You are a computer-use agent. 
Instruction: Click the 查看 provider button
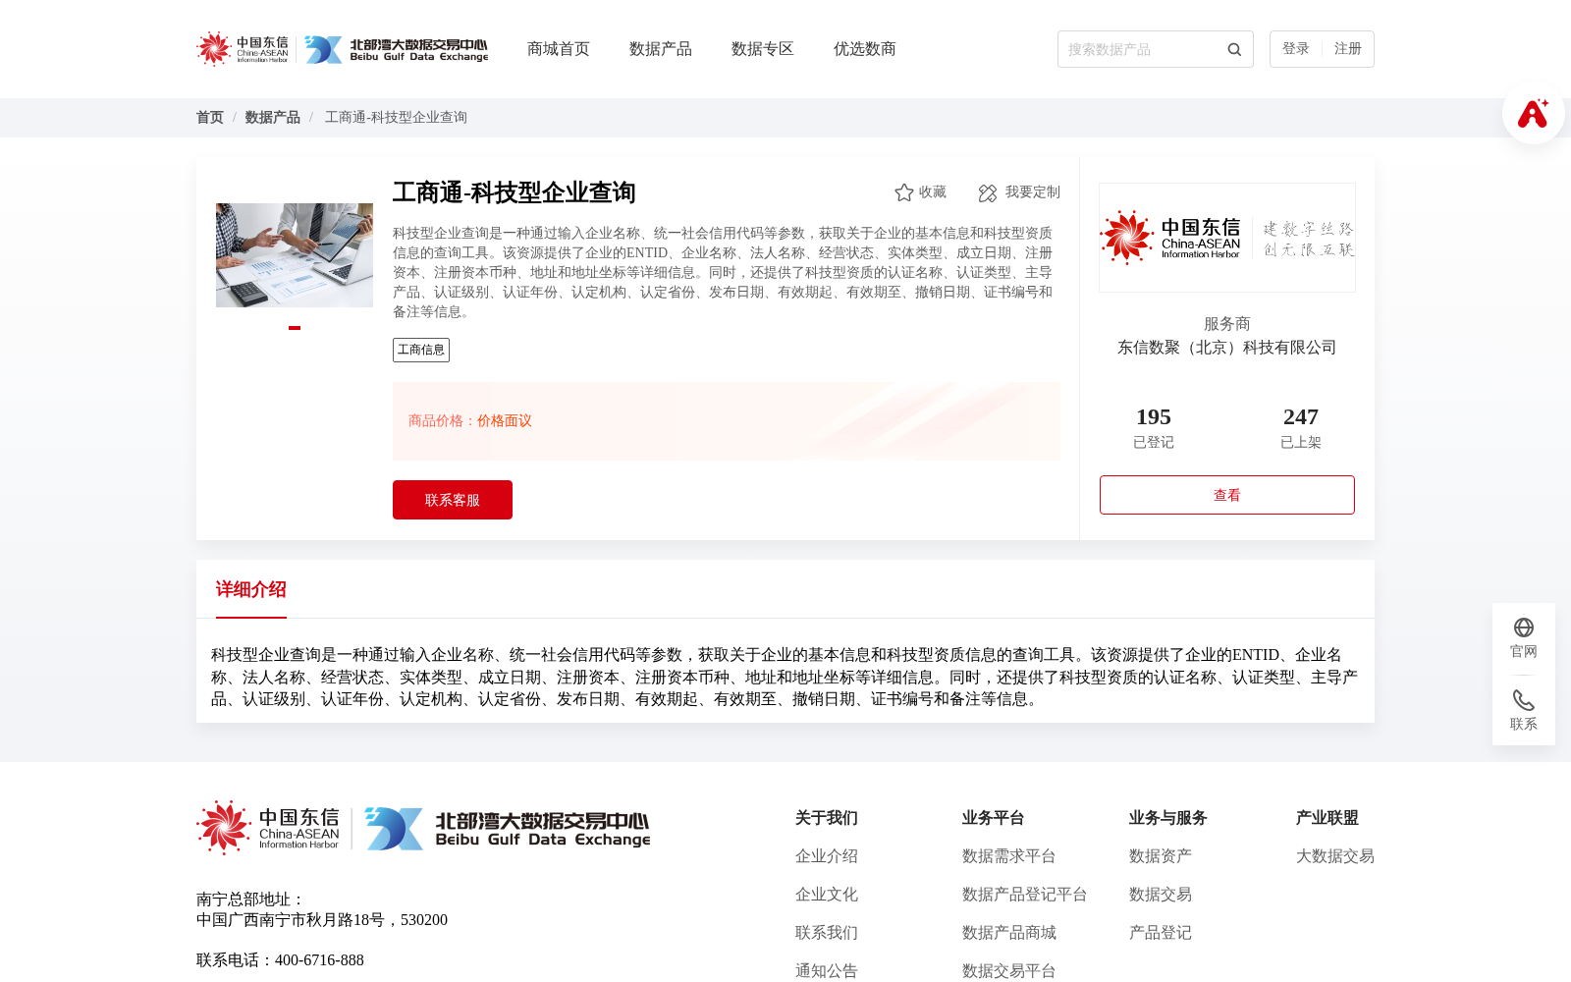(1227, 495)
